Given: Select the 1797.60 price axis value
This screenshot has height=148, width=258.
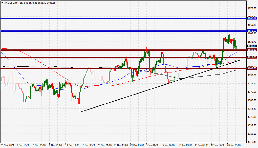Looking at the screenshot, I should click(x=252, y=75).
